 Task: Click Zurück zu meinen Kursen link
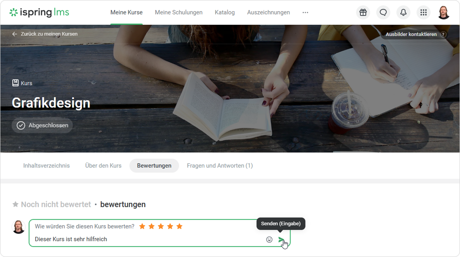coord(45,34)
